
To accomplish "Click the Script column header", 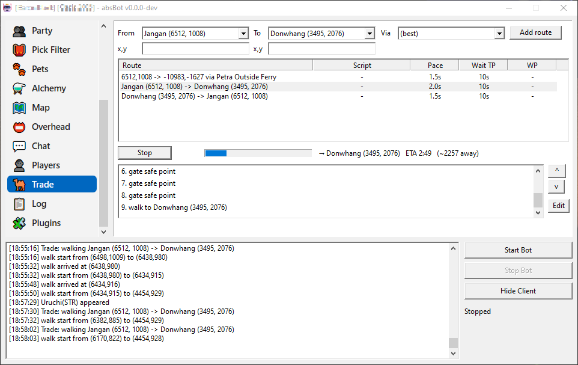I will (362, 66).
